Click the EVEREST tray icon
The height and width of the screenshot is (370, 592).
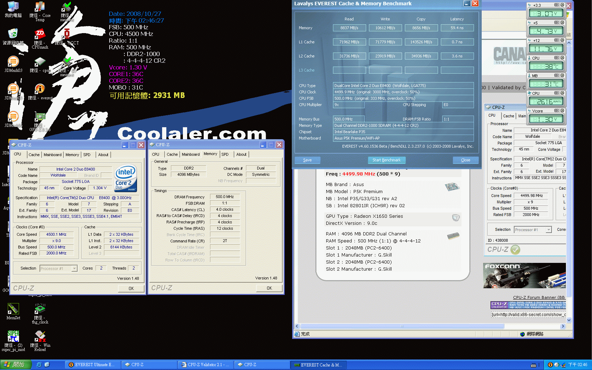pyautogui.click(x=550, y=365)
